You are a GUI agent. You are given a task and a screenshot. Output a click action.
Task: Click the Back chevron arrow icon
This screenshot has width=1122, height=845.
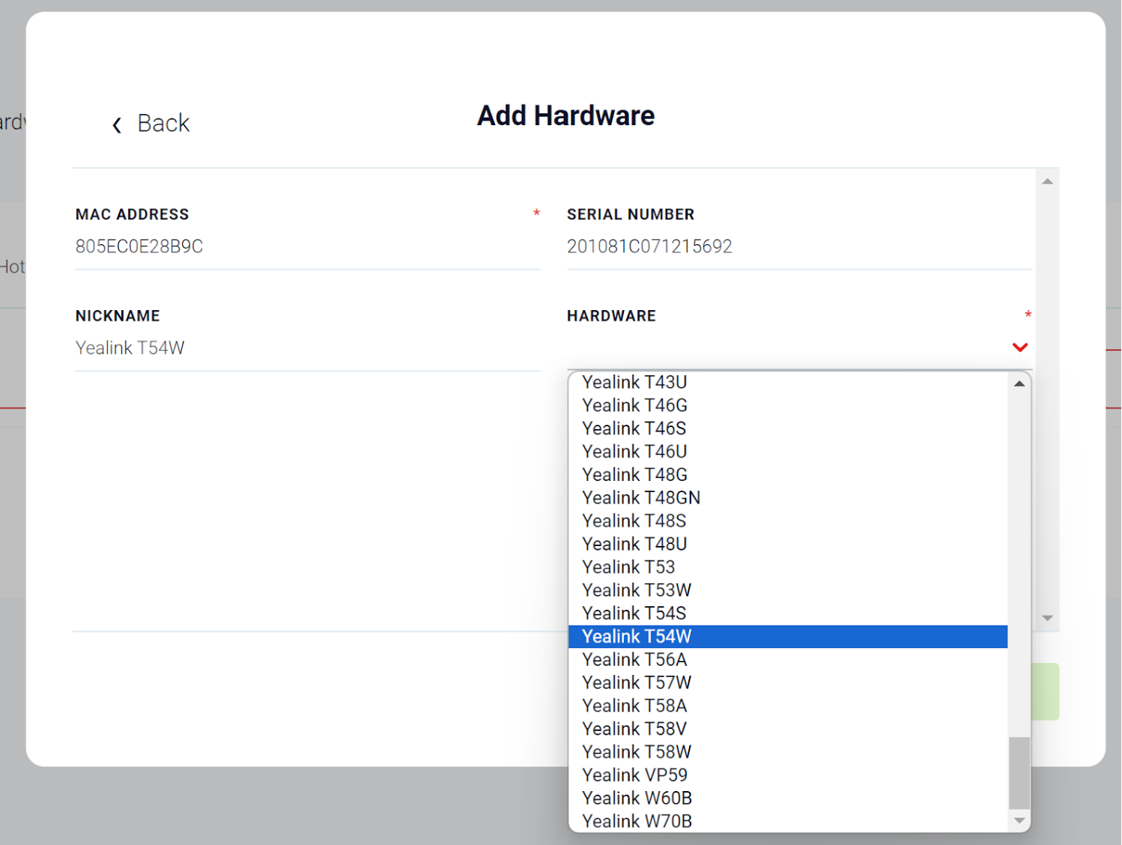point(117,124)
